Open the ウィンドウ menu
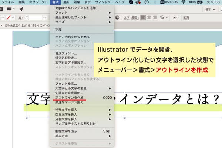 coord(103,2)
